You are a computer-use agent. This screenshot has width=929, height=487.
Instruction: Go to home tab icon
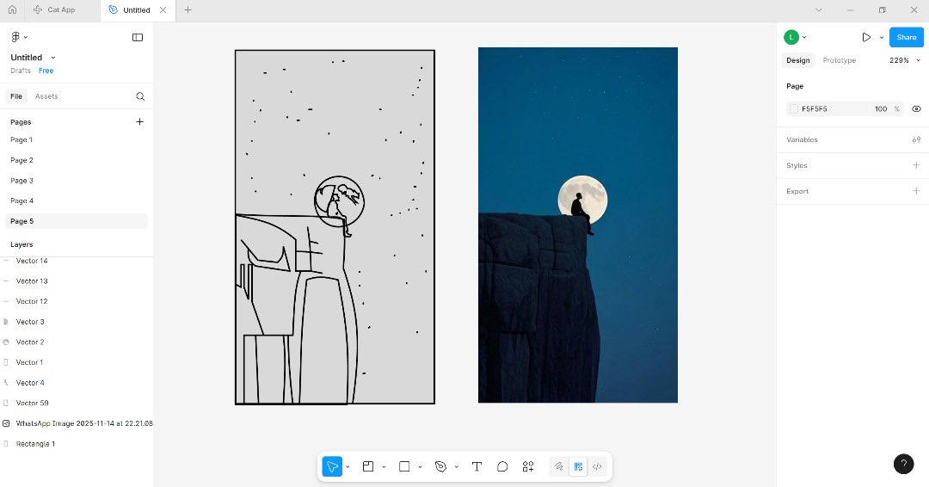pos(12,9)
